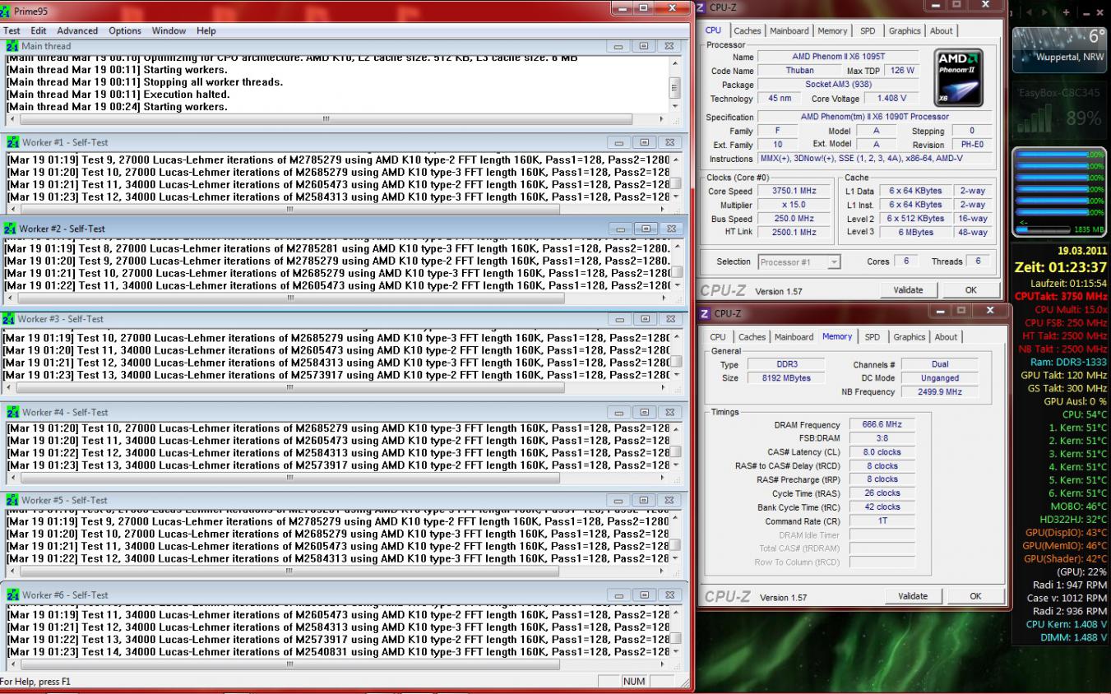Switch to About tab in upper CPU-Z window
This screenshot has width=1111, height=694.
tap(942, 30)
